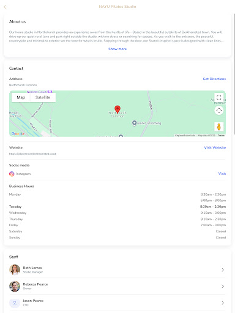Select Friday in business hours
Image resolution: width=235 pixels, height=313 pixels.
pos(13,225)
